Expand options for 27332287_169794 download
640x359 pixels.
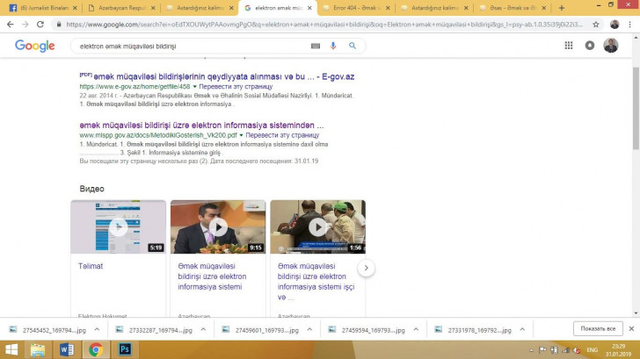203,329
